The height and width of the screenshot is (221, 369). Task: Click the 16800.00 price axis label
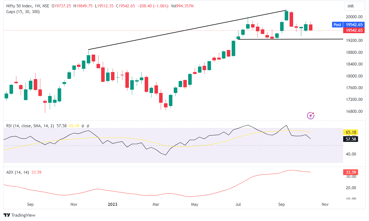coord(354,111)
